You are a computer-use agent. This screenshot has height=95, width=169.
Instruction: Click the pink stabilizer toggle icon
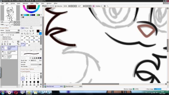[93, 6]
